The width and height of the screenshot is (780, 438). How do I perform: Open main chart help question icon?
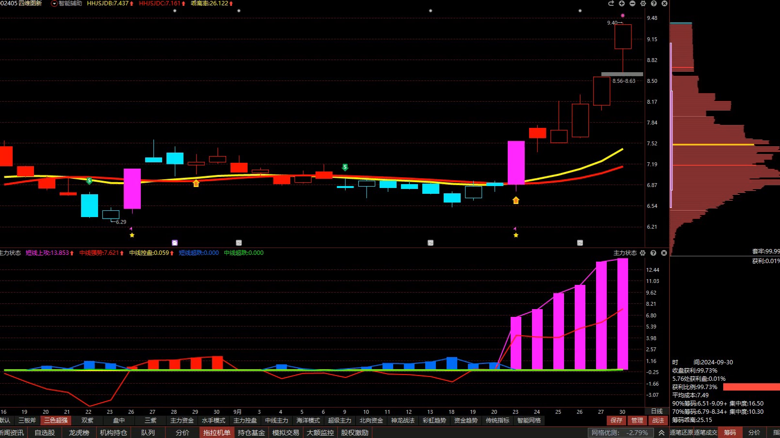click(x=654, y=3)
